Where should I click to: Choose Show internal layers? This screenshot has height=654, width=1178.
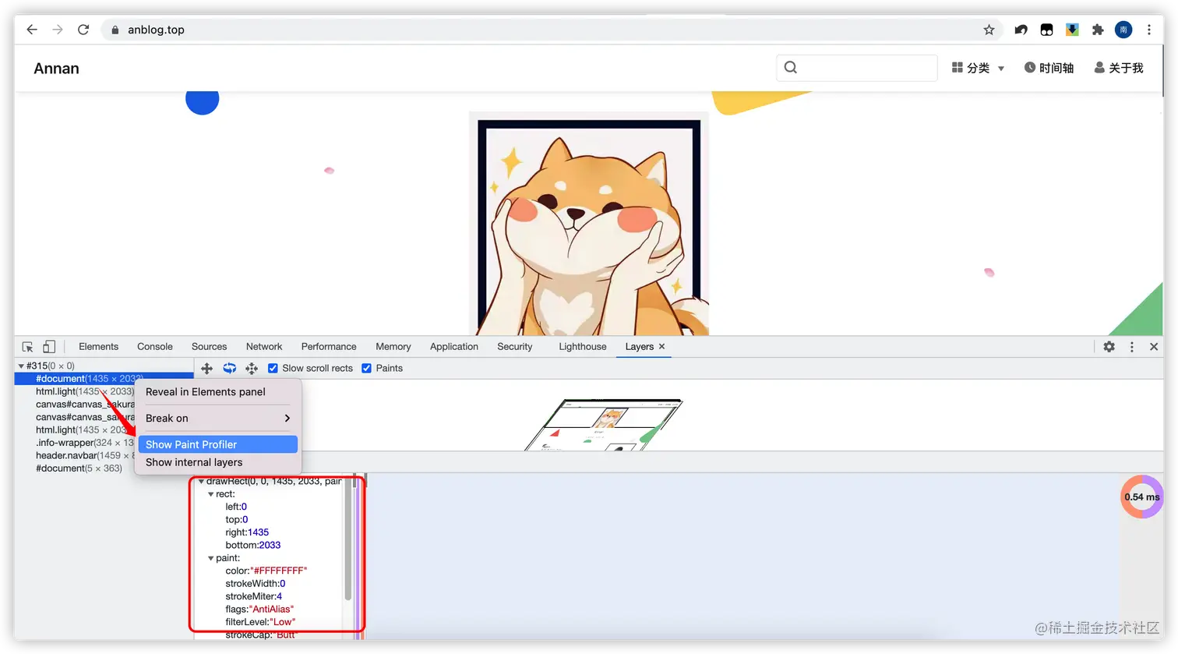217,462
